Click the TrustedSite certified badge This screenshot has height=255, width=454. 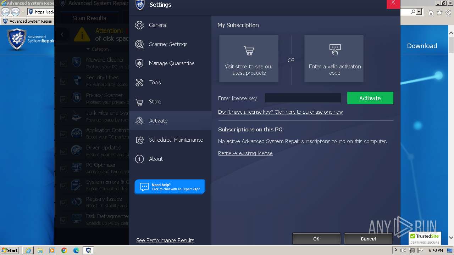tap(425, 239)
